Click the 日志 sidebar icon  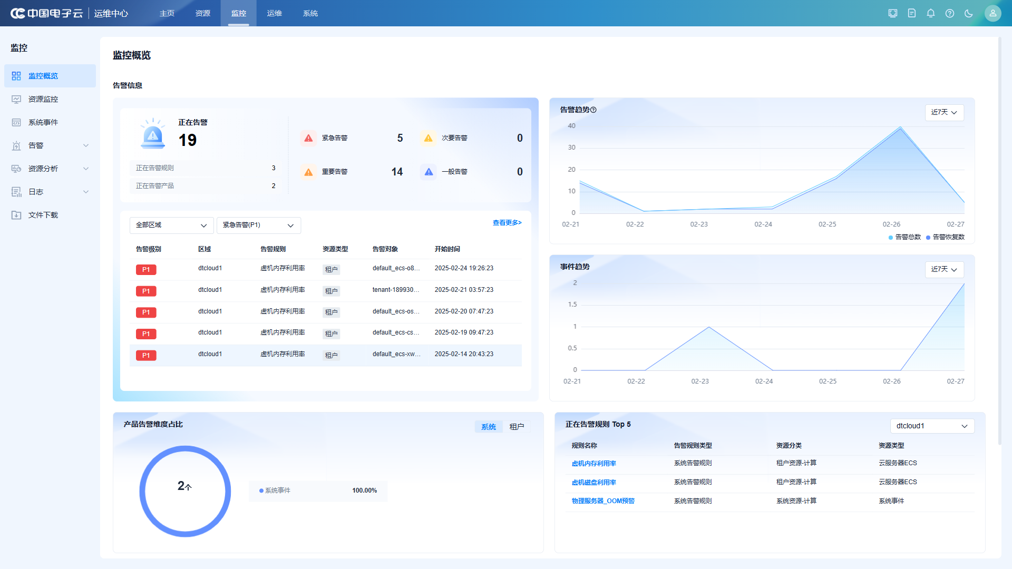(x=16, y=192)
